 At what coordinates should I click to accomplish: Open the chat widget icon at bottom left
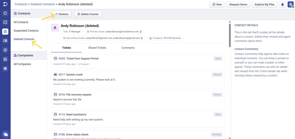click(5, 134)
